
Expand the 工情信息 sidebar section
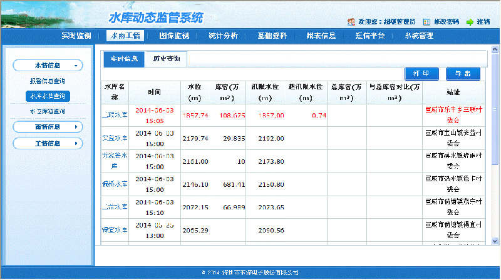48,144
